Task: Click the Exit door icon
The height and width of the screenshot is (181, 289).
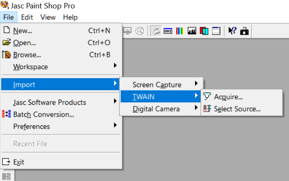Action: 6,162
